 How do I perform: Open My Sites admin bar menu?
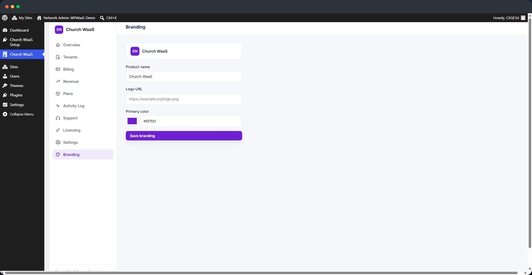22,18
